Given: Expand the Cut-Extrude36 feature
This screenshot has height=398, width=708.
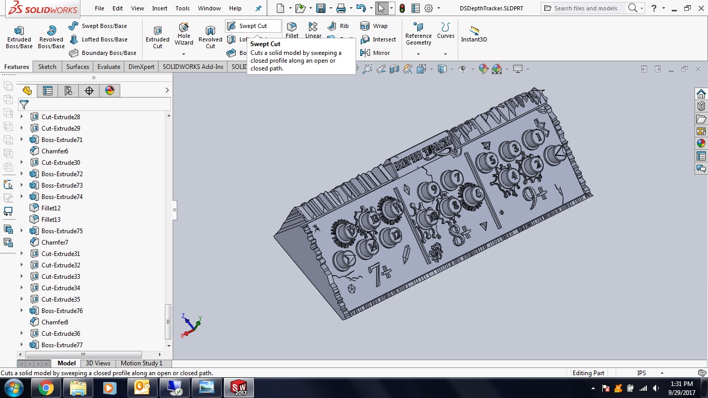Looking at the screenshot, I should (22, 334).
